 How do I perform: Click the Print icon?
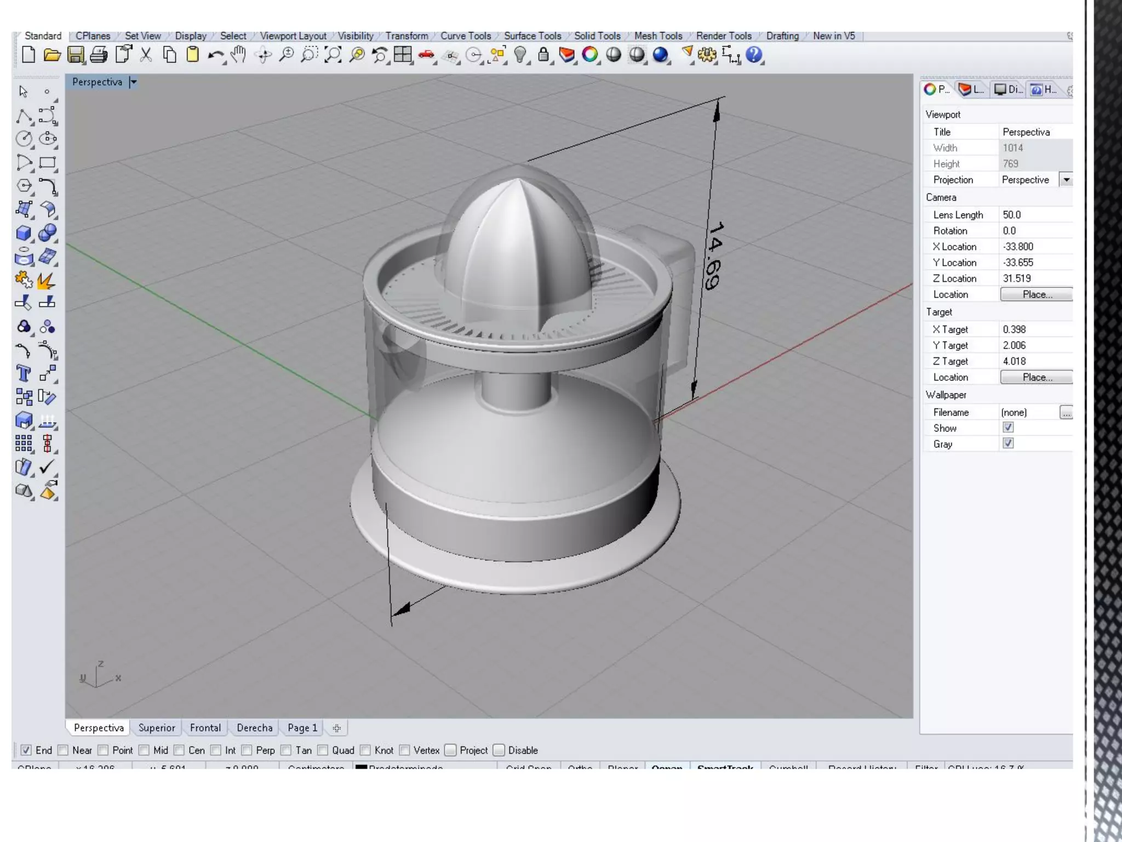(x=99, y=55)
